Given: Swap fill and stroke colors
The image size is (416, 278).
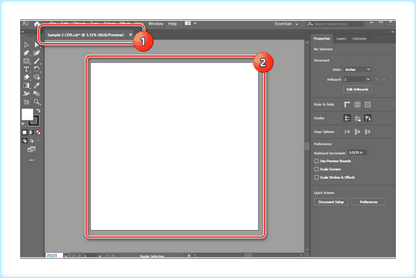Looking at the screenshot, I should point(38,111).
